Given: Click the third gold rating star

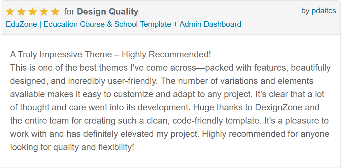Looking at the screenshot, I should pos(32,12).
